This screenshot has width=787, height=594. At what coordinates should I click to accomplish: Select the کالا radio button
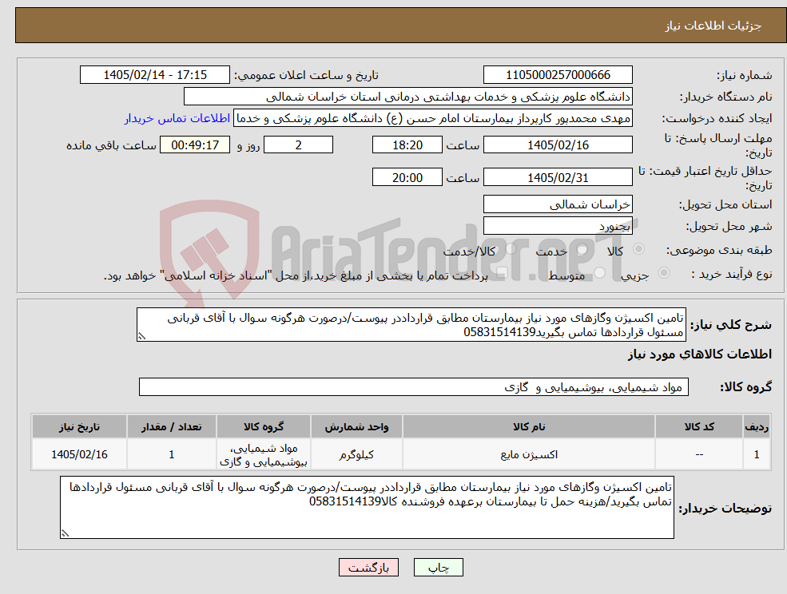pos(639,249)
